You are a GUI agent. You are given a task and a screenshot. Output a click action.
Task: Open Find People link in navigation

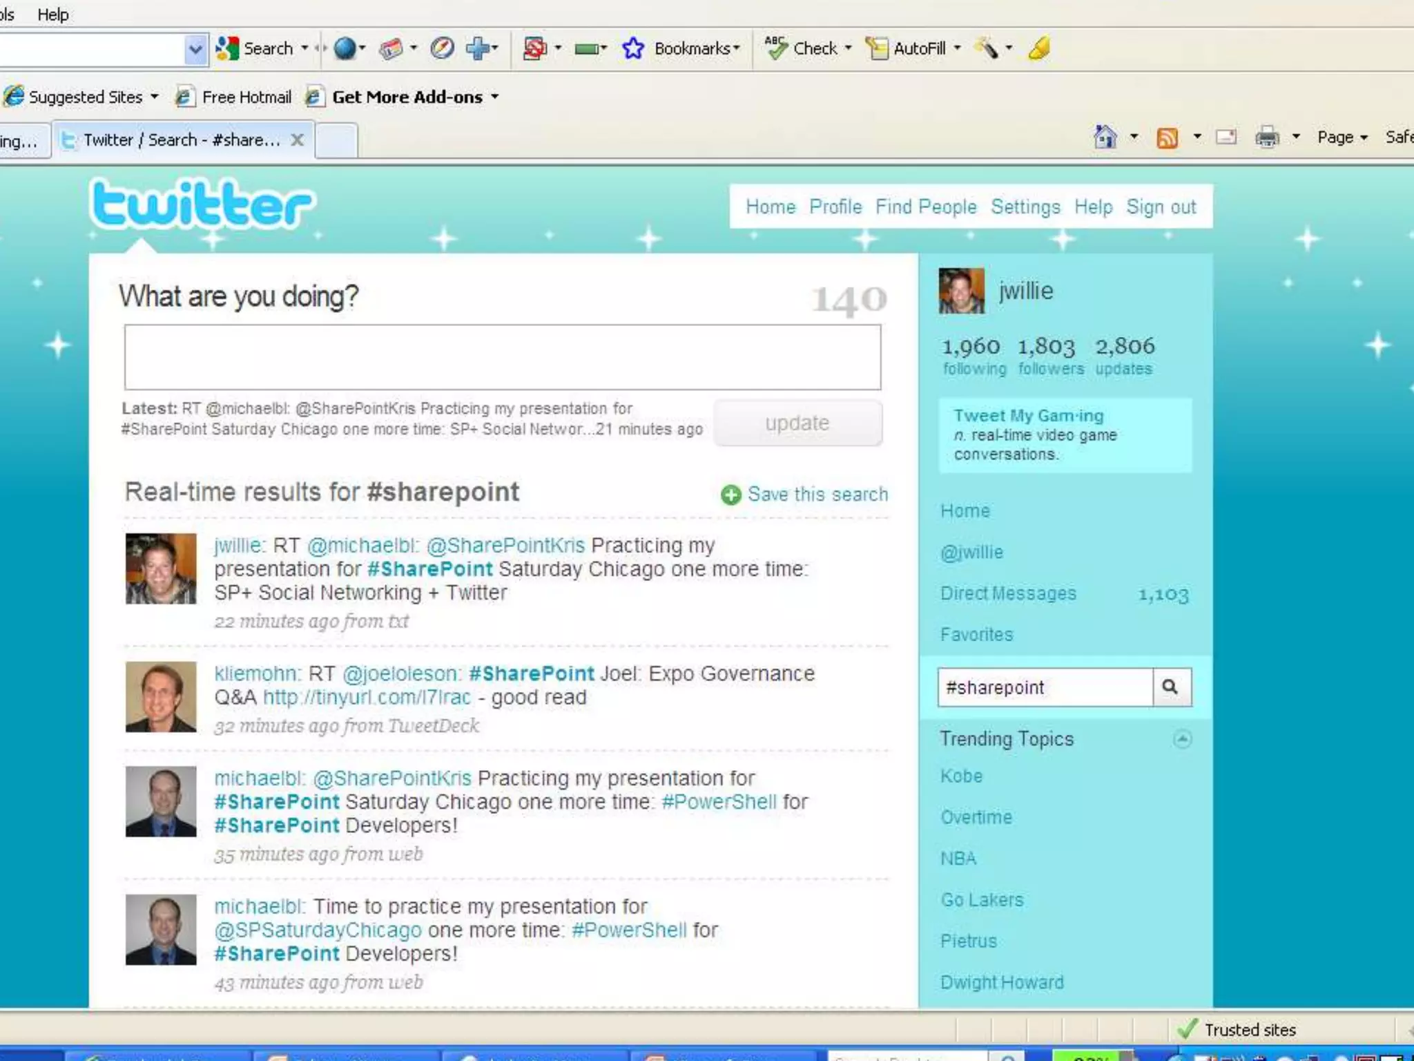coord(925,207)
